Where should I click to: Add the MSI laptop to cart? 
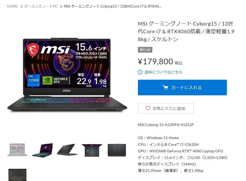click(182, 88)
